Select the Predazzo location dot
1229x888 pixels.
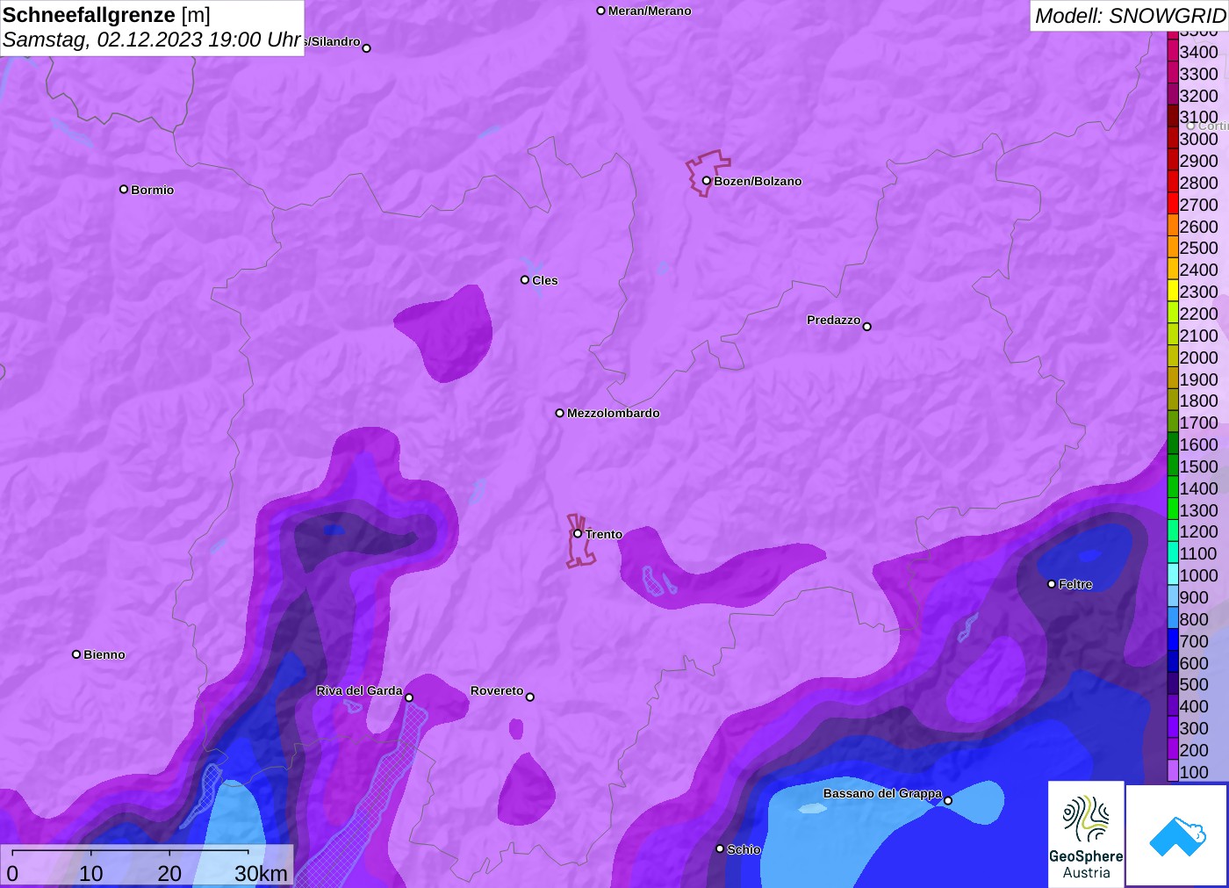click(x=867, y=327)
